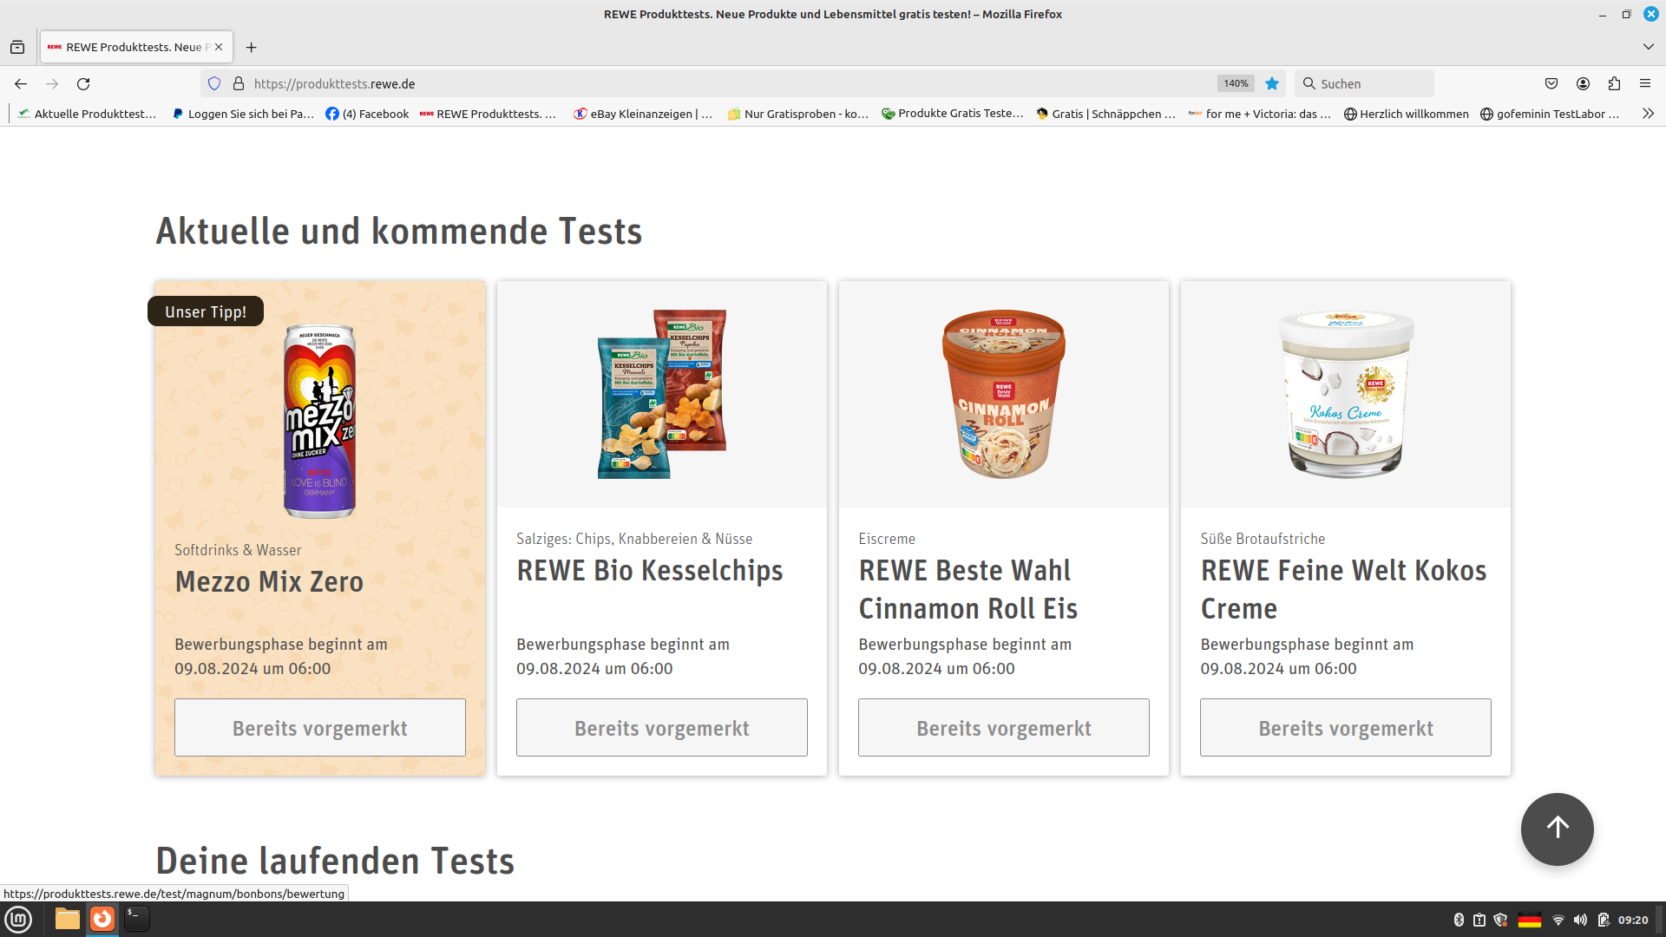The image size is (1666, 937).
Task: Click Bereits vorgemerkt under Cinnamon Roll Eis
Action: pos(1004,728)
